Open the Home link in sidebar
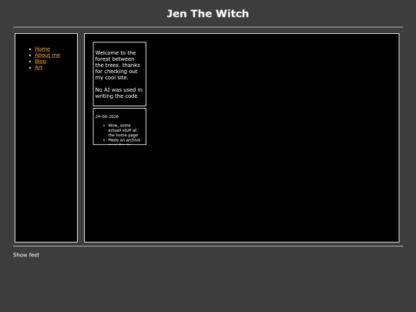 click(x=42, y=49)
